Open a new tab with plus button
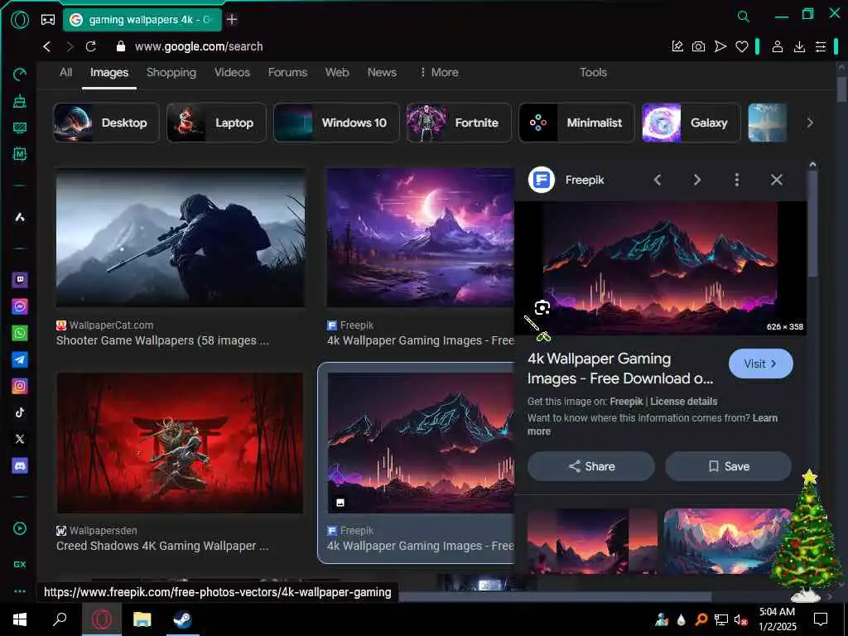 pyautogui.click(x=232, y=20)
